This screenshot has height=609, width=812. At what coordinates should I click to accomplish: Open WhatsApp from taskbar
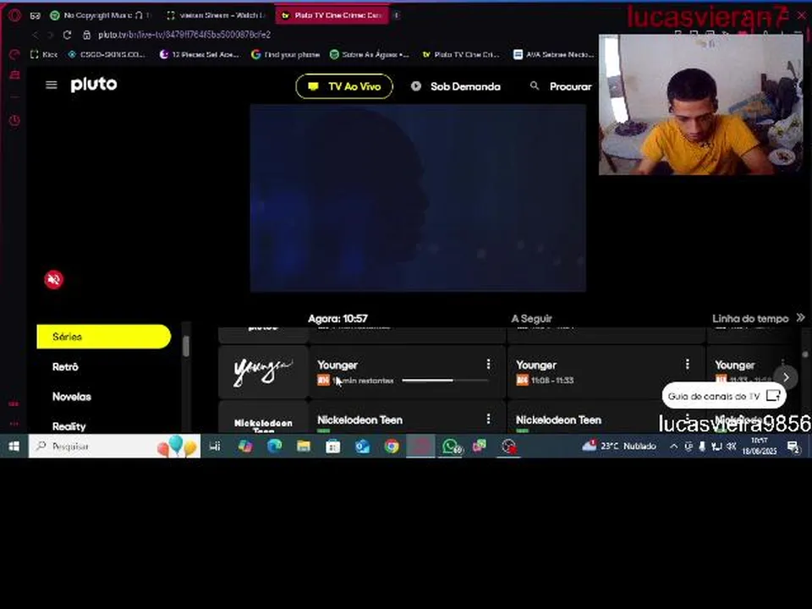pos(452,446)
